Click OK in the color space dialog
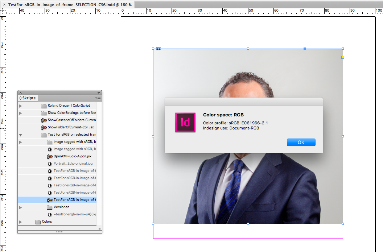The height and width of the screenshot is (252, 383). pos(301,142)
